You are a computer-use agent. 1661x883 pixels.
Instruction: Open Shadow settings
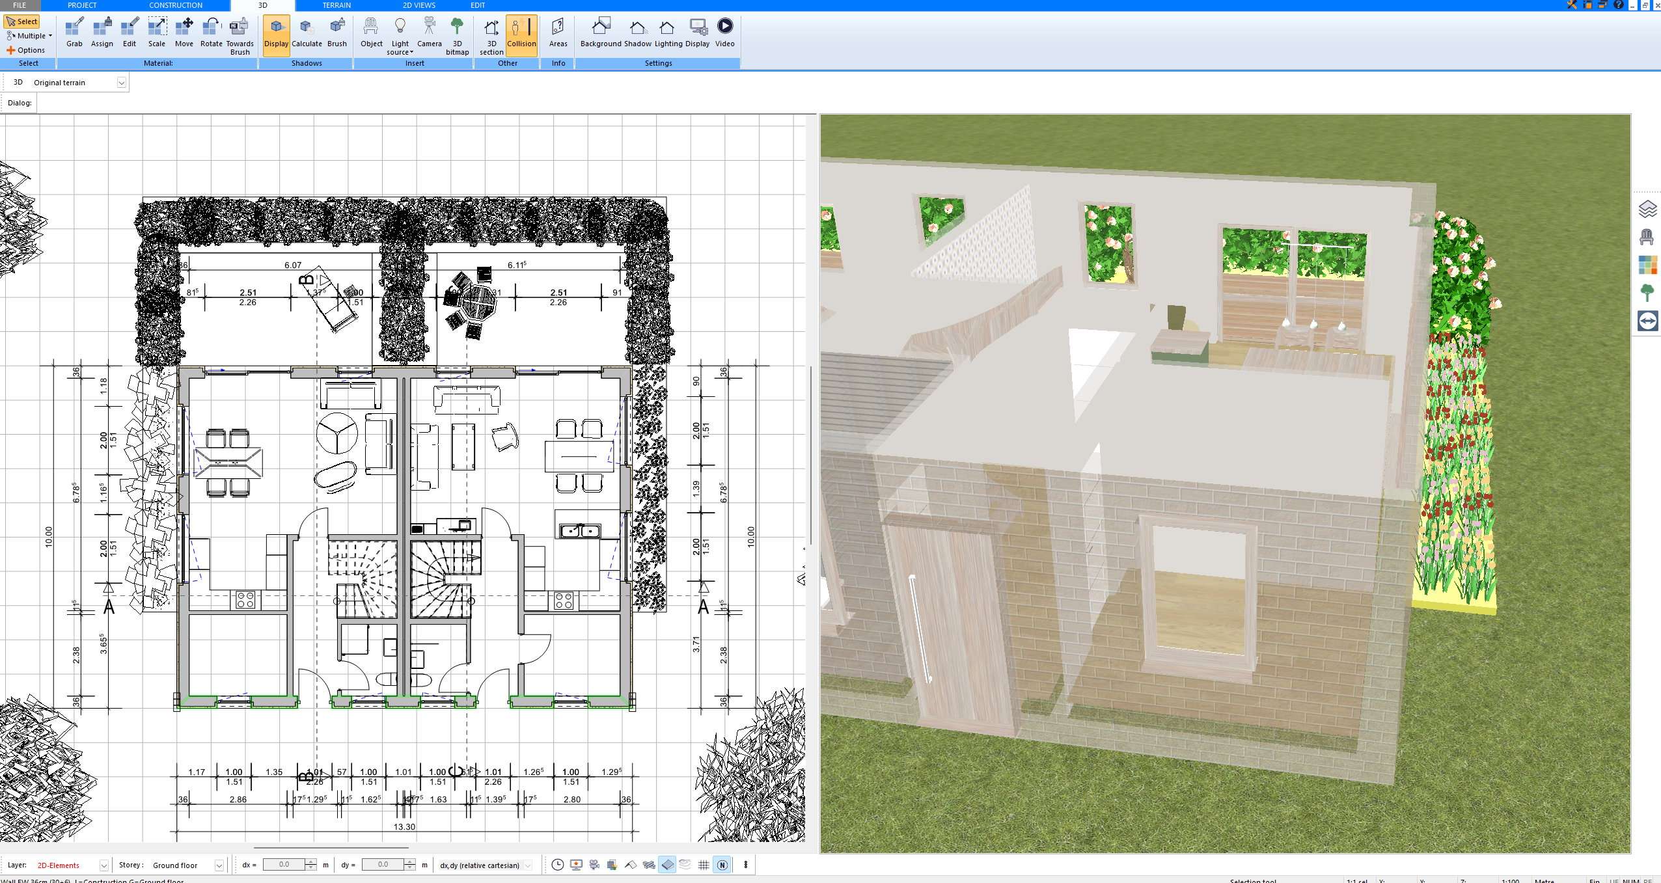[x=638, y=33]
